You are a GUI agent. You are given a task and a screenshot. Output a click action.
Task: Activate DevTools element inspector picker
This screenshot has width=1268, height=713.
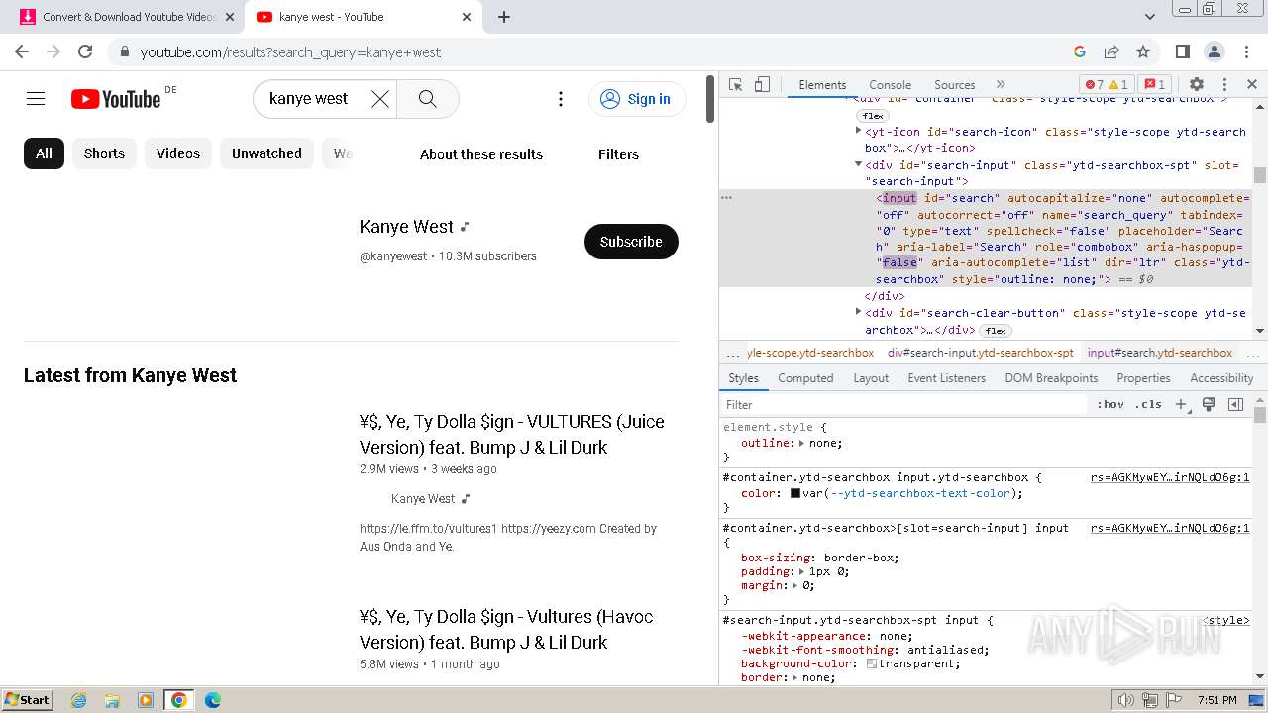[735, 84]
